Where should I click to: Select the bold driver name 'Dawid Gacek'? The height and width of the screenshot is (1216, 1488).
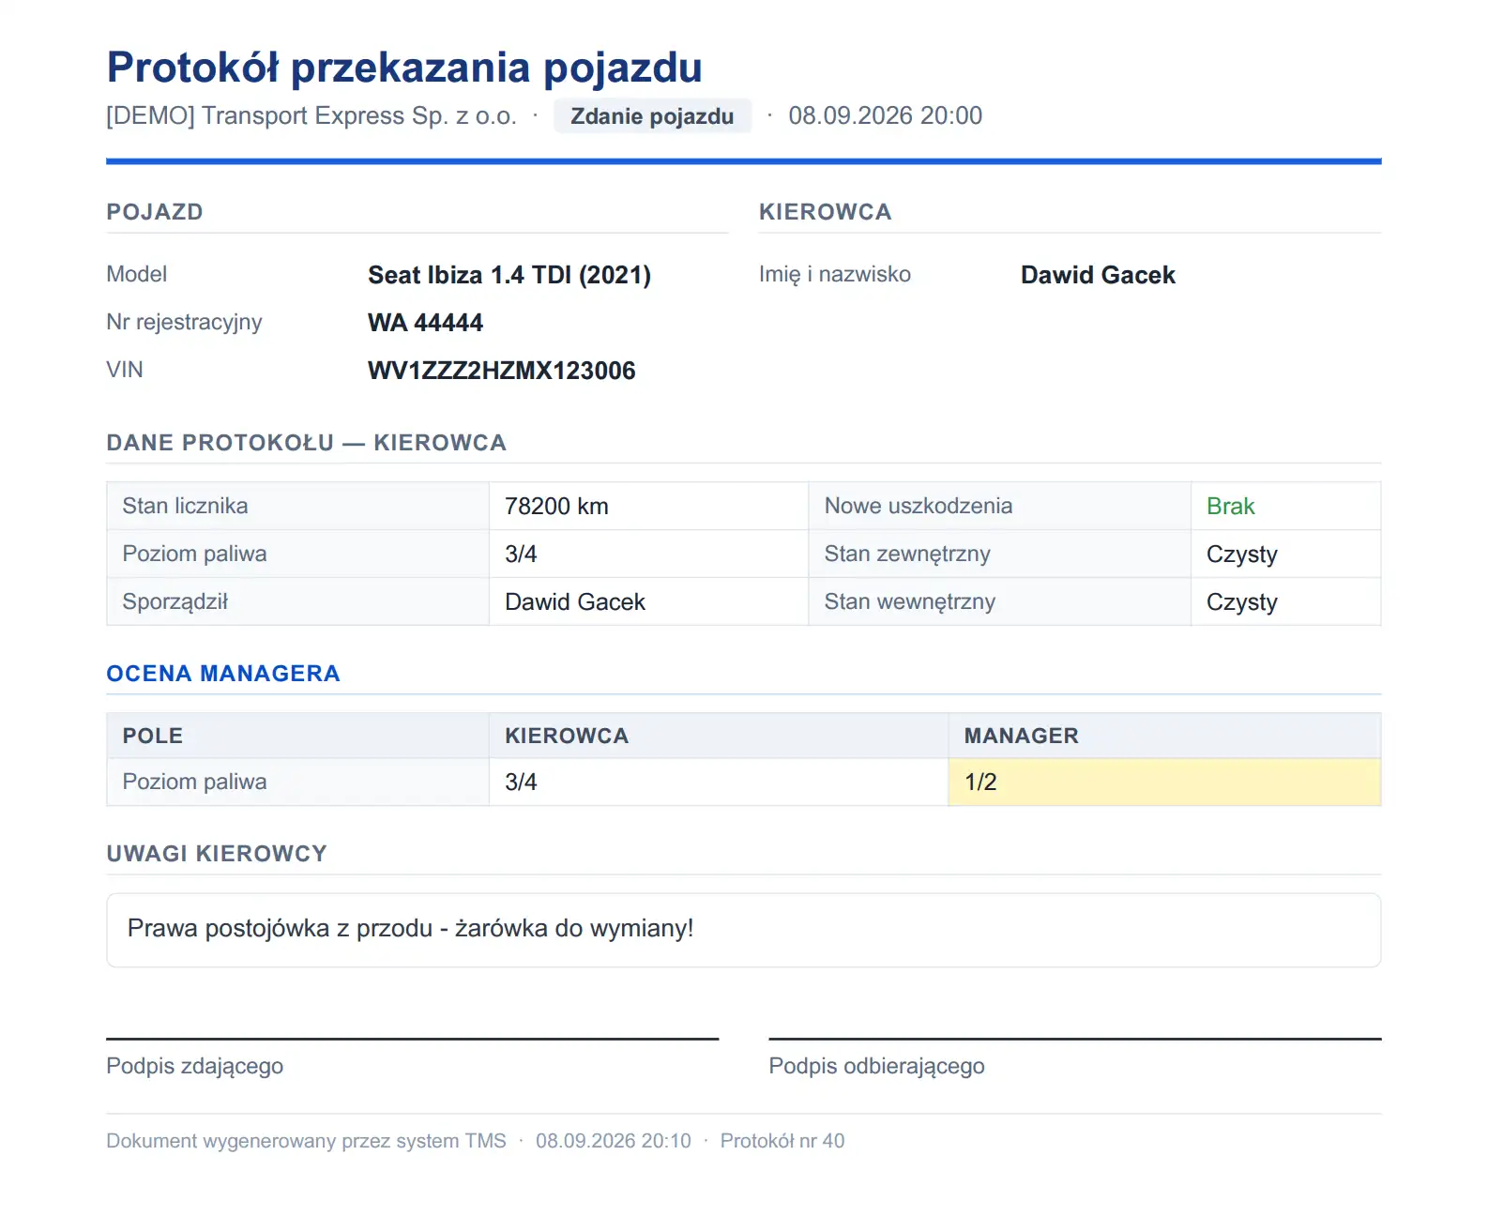coord(1098,275)
